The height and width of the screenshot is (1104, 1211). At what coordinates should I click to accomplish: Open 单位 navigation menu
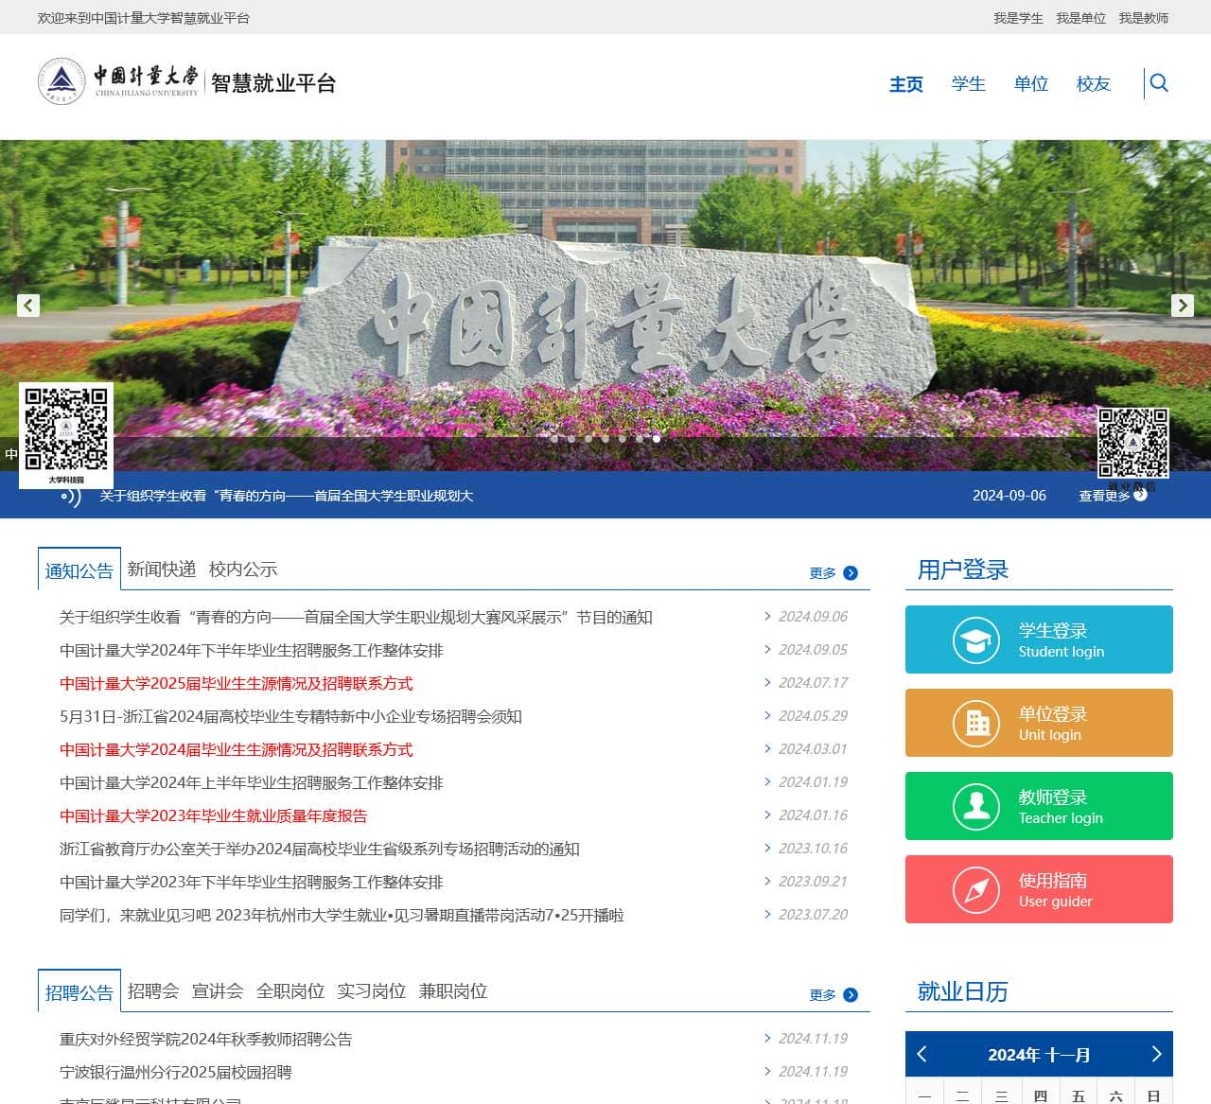[1031, 84]
